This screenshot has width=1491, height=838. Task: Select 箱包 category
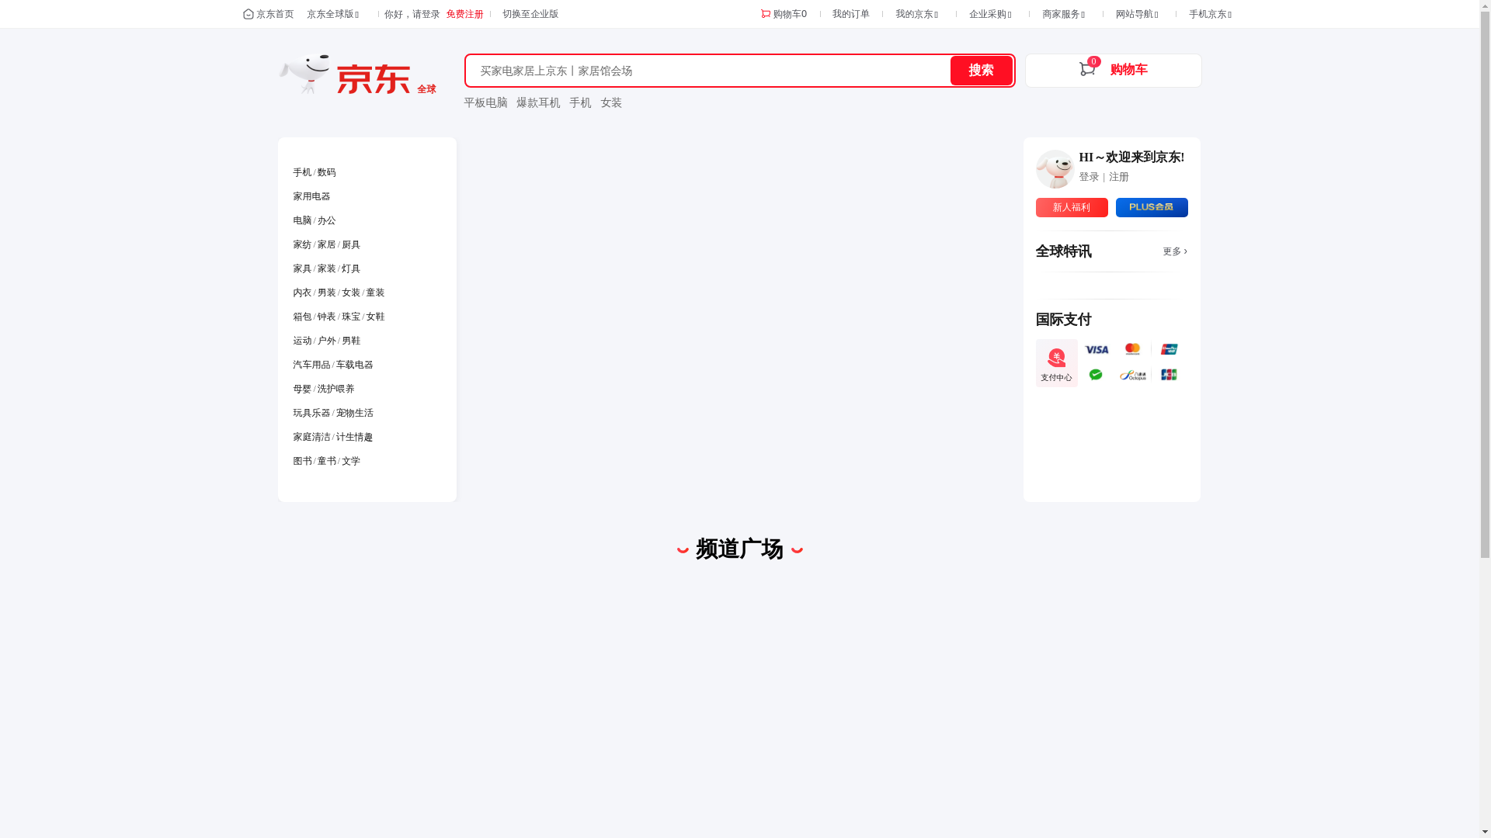point(302,317)
